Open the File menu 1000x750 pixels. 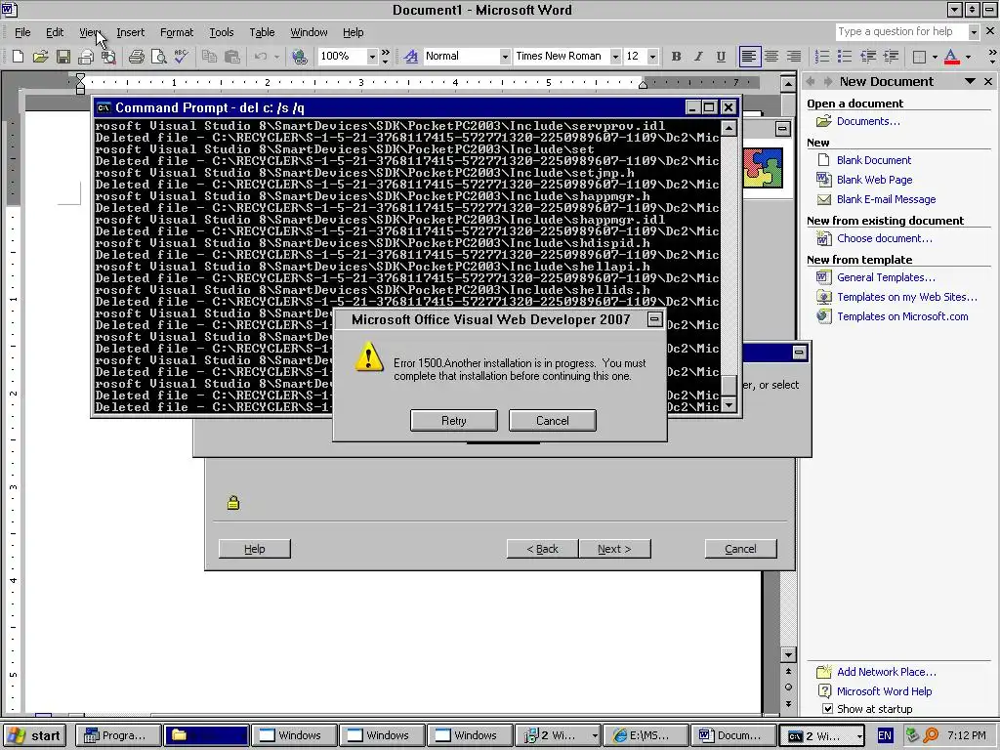click(x=23, y=32)
